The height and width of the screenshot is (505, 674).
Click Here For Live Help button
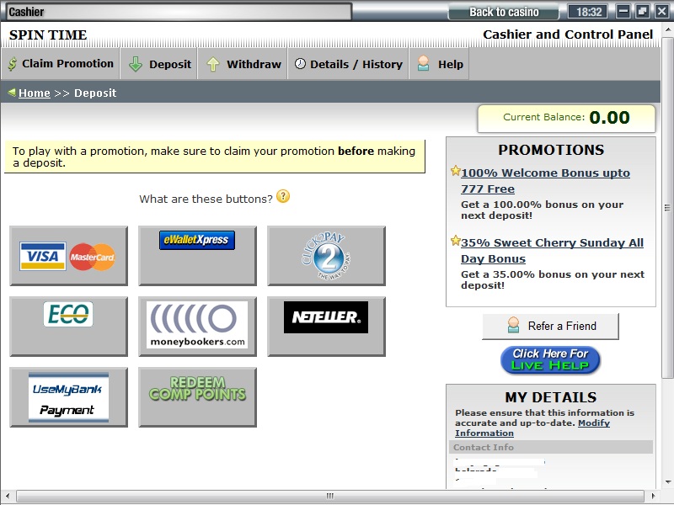pos(550,359)
